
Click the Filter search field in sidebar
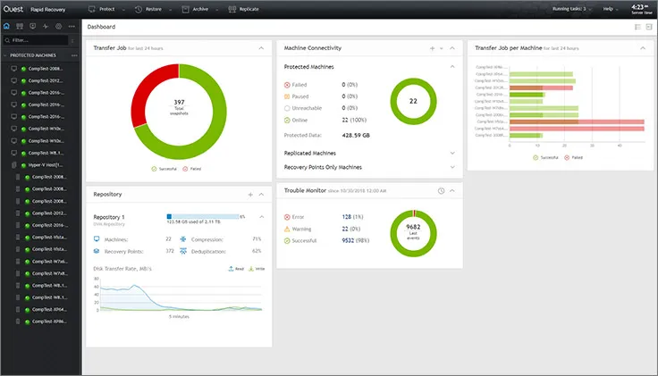point(36,40)
